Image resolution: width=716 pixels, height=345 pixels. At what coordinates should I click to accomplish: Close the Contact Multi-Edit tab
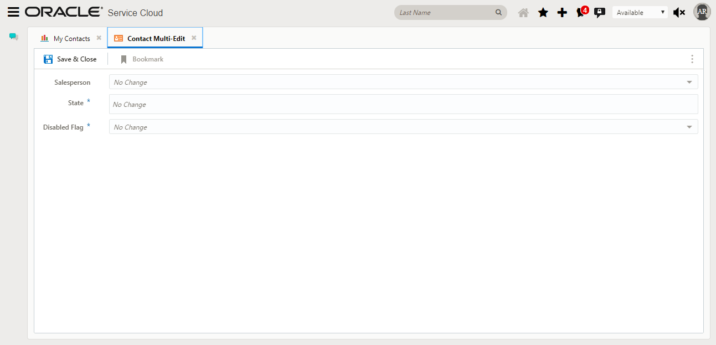click(x=194, y=38)
